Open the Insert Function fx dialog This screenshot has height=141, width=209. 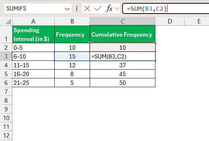tap(109, 9)
